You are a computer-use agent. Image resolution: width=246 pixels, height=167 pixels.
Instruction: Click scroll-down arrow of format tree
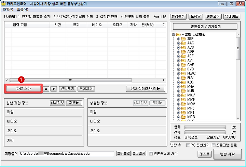[238, 119]
